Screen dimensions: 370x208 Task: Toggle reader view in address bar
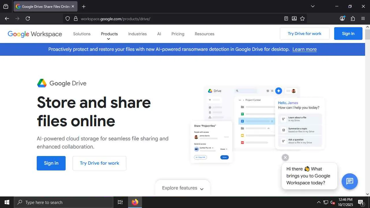[286, 18]
